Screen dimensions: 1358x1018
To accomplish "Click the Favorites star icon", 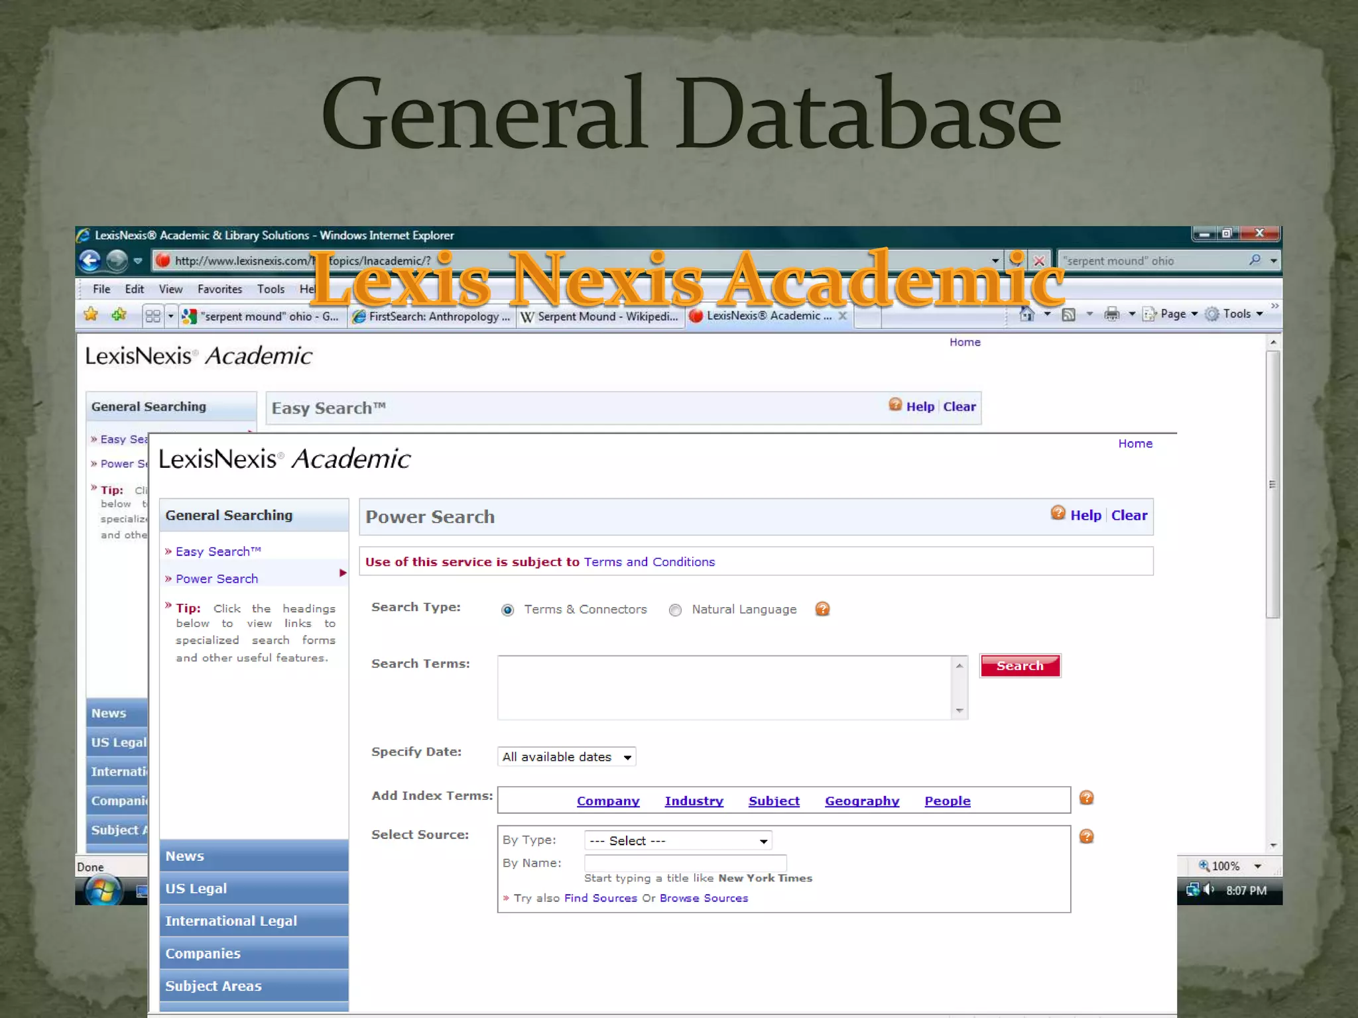I will 91,315.
